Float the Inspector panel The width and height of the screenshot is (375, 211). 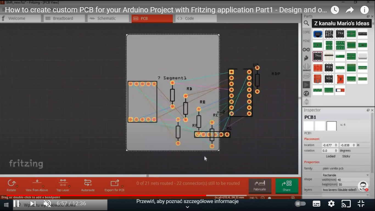click(368, 110)
